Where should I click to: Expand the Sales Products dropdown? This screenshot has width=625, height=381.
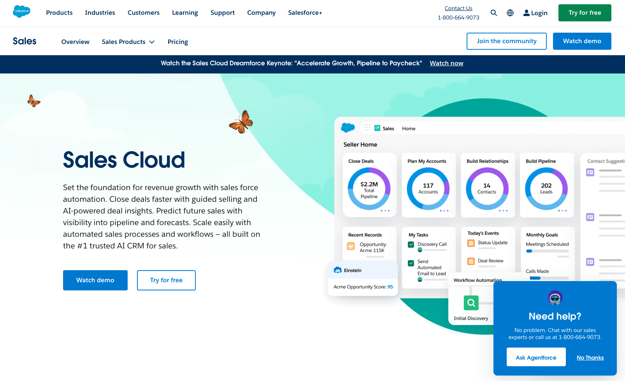pos(128,42)
